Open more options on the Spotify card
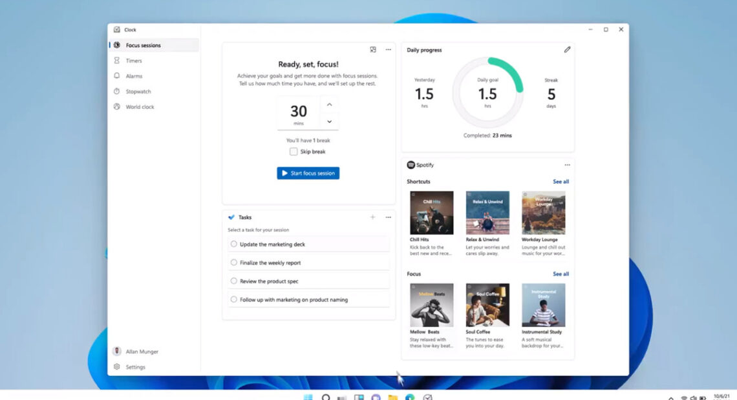 click(568, 165)
